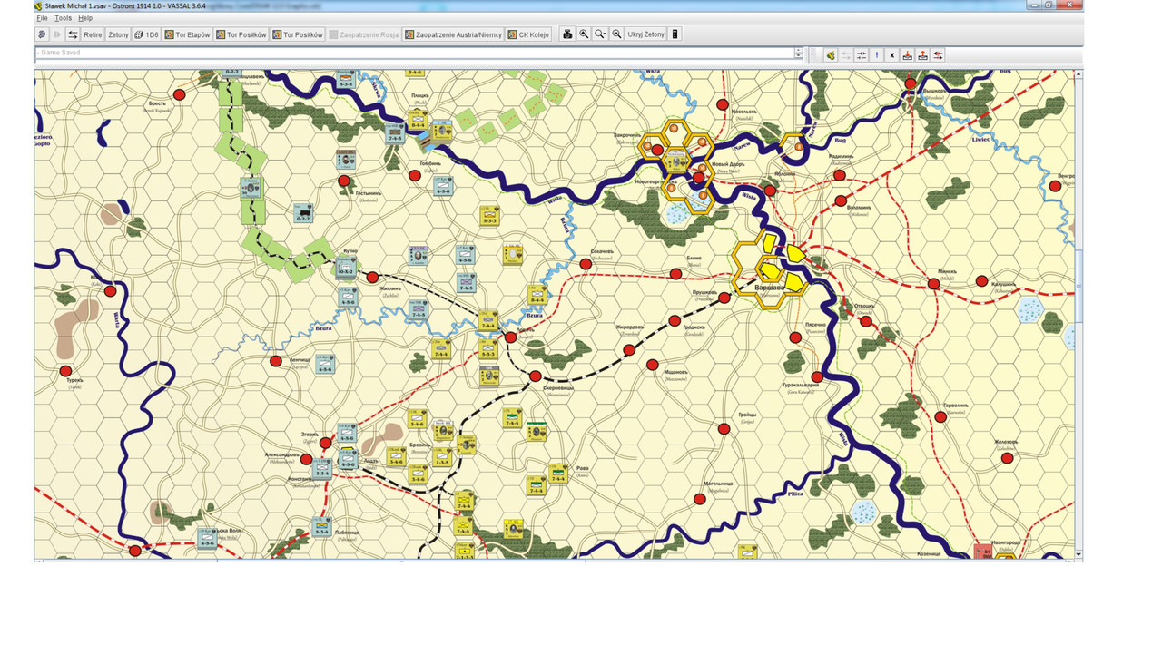Click the Мщоновъ red city marker
This screenshot has width=1162, height=645.
(652, 365)
